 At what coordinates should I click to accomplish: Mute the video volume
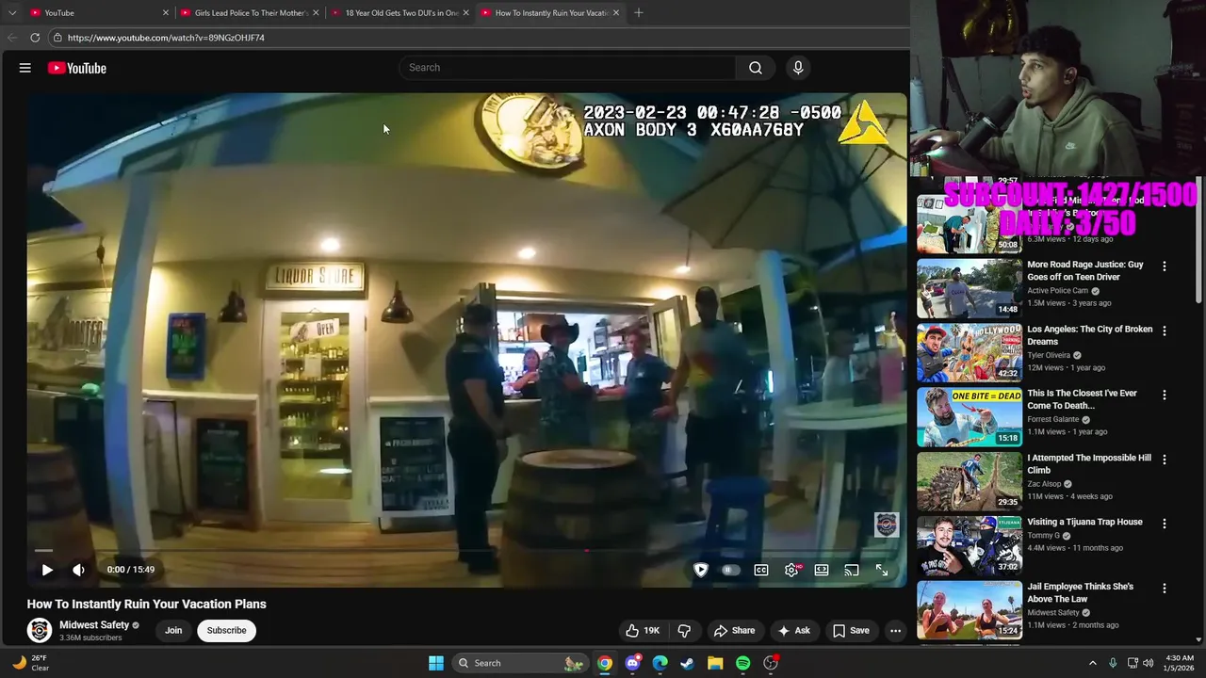pyautogui.click(x=78, y=570)
